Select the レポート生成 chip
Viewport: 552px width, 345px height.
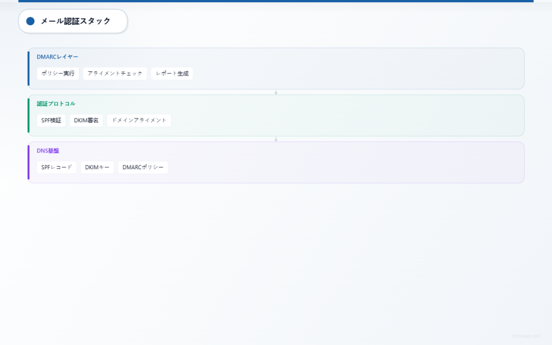coord(171,73)
